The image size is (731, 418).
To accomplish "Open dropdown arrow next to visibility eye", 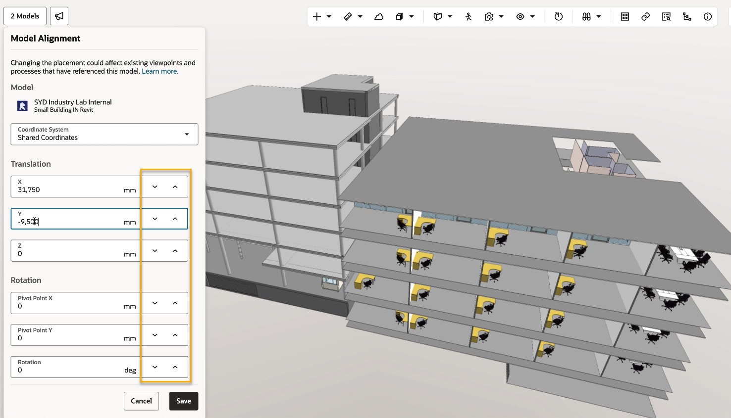I will click(532, 17).
